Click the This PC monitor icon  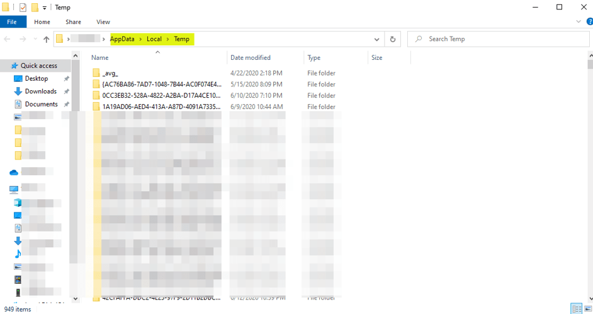(x=14, y=189)
